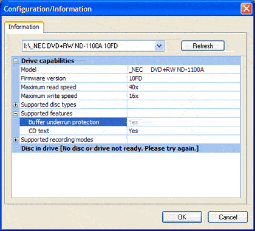Open the drive selection dropdown arrow
Viewport: 255px width, 231px height.
point(159,46)
